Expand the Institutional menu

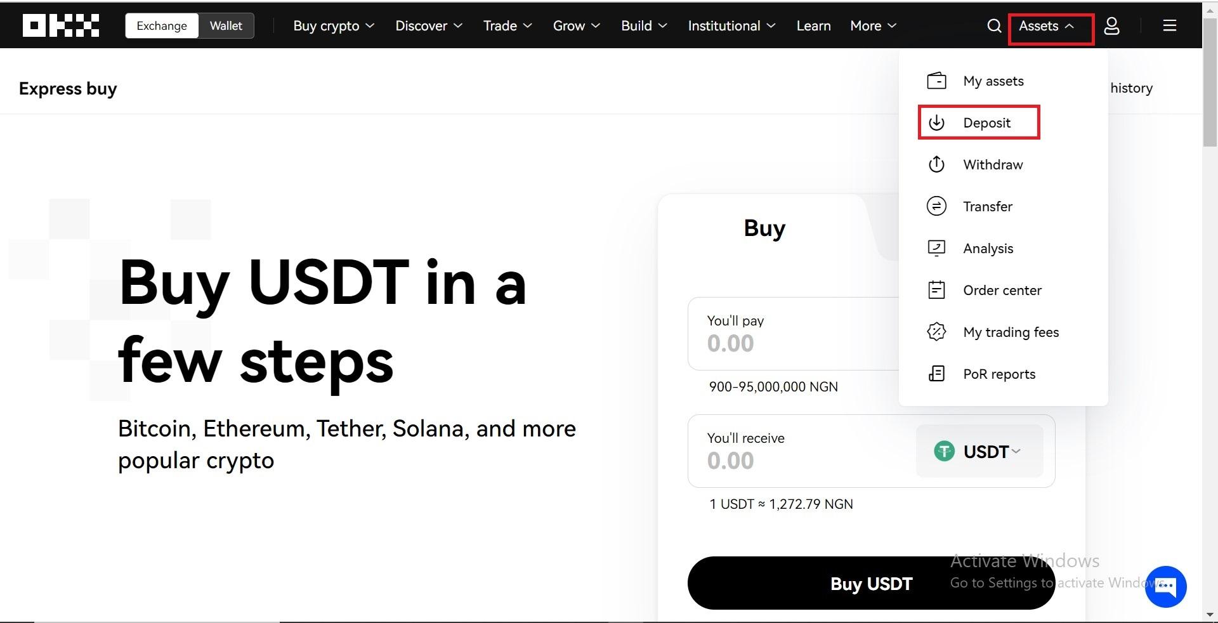click(x=731, y=25)
